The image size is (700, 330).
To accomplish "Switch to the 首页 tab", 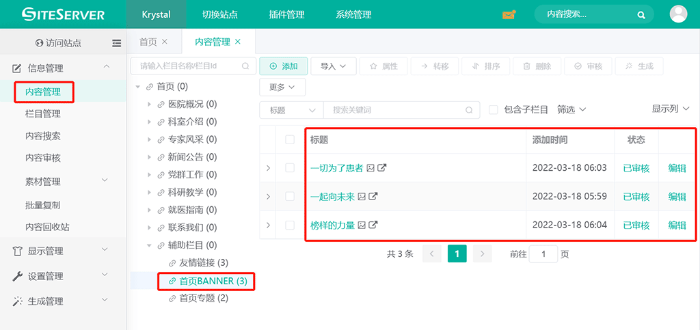I will pos(148,42).
